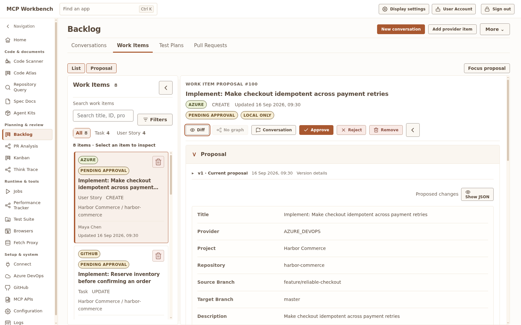Switch to Proposal view

(101, 68)
